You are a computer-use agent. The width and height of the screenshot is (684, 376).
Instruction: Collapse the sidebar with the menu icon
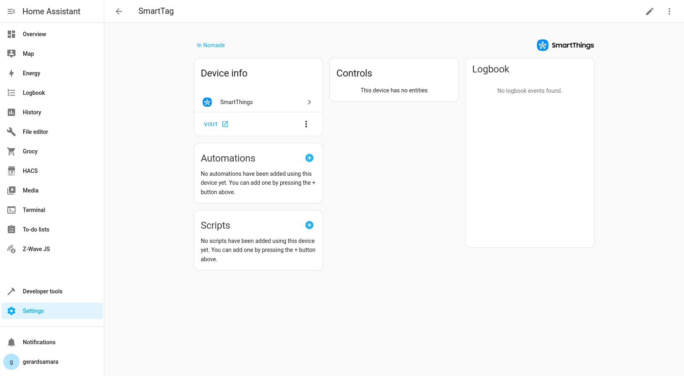[x=11, y=11]
